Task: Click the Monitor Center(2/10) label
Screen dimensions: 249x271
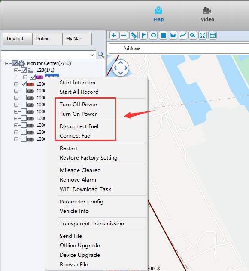Action: coord(49,63)
